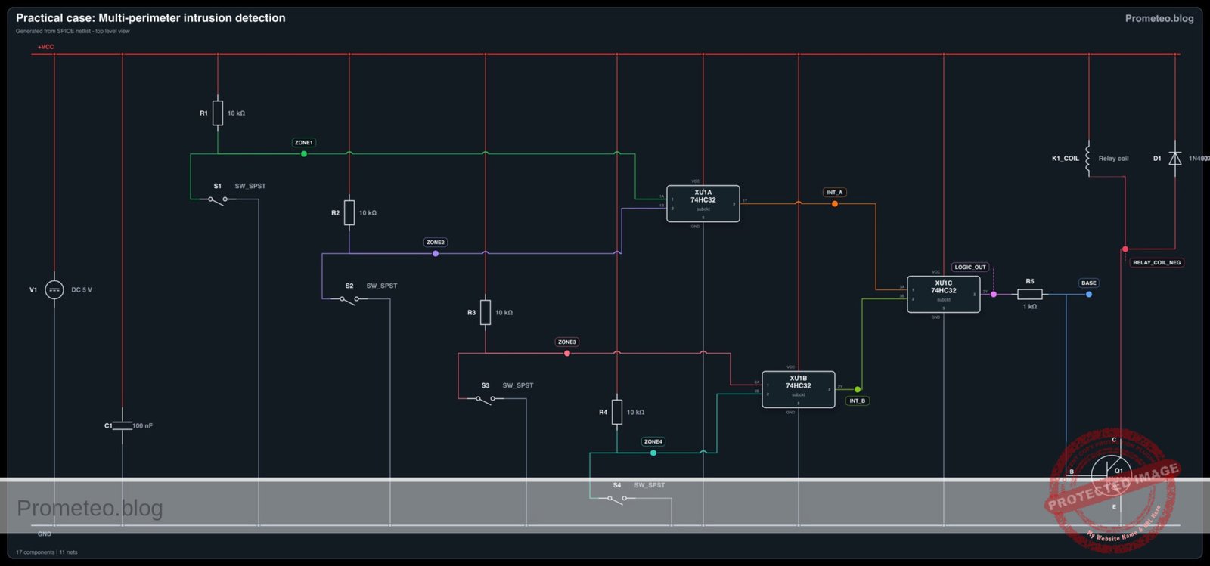This screenshot has width=1210, height=566.
Task: Click the ZONE3 red node dot
Action: pos(567,354)
